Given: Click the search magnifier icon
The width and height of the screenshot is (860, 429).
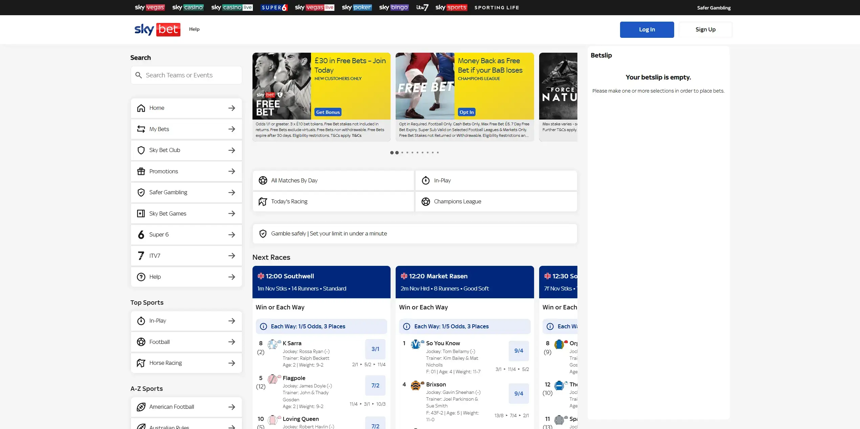Looking at the screenshot, I should click(139, 75).
